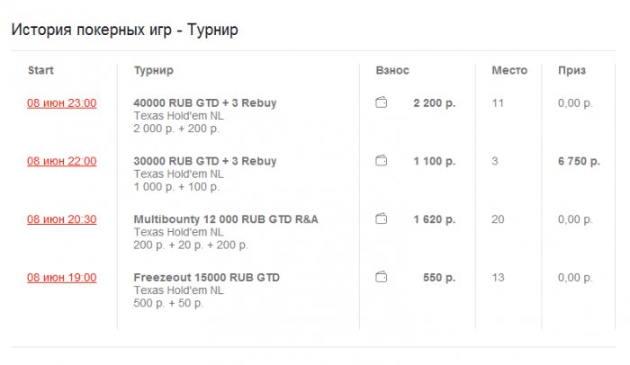Click the Турнир column header

click(153, 70)
